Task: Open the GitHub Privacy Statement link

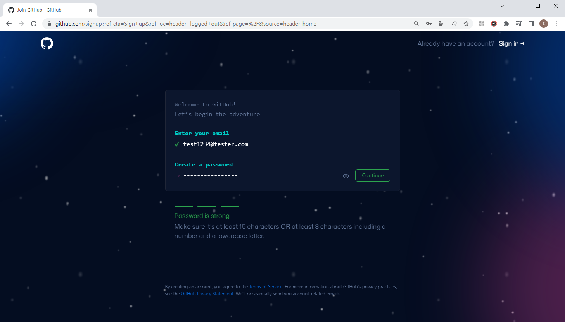Action: tap(207, 294)
